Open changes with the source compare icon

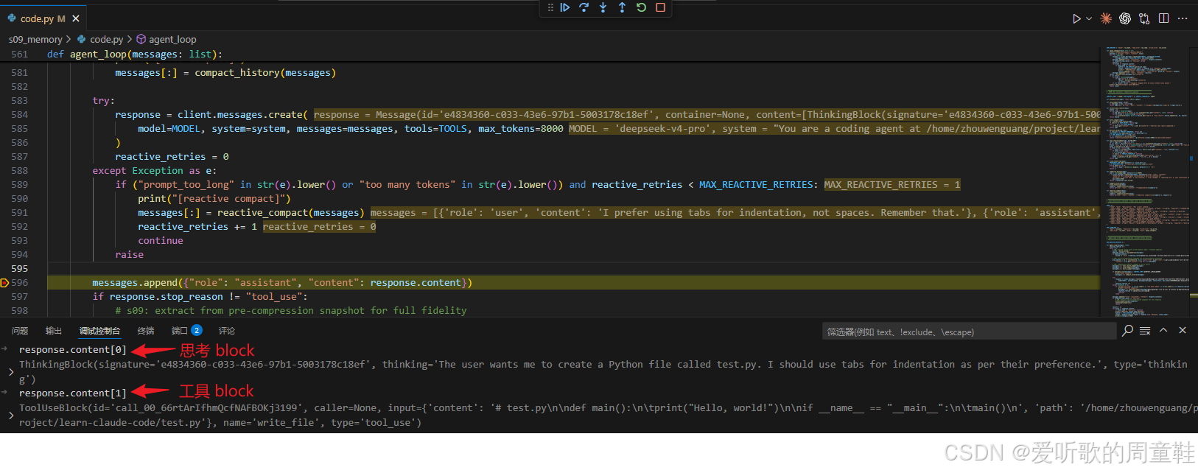pyautogui.click(x=1144, y=18)
